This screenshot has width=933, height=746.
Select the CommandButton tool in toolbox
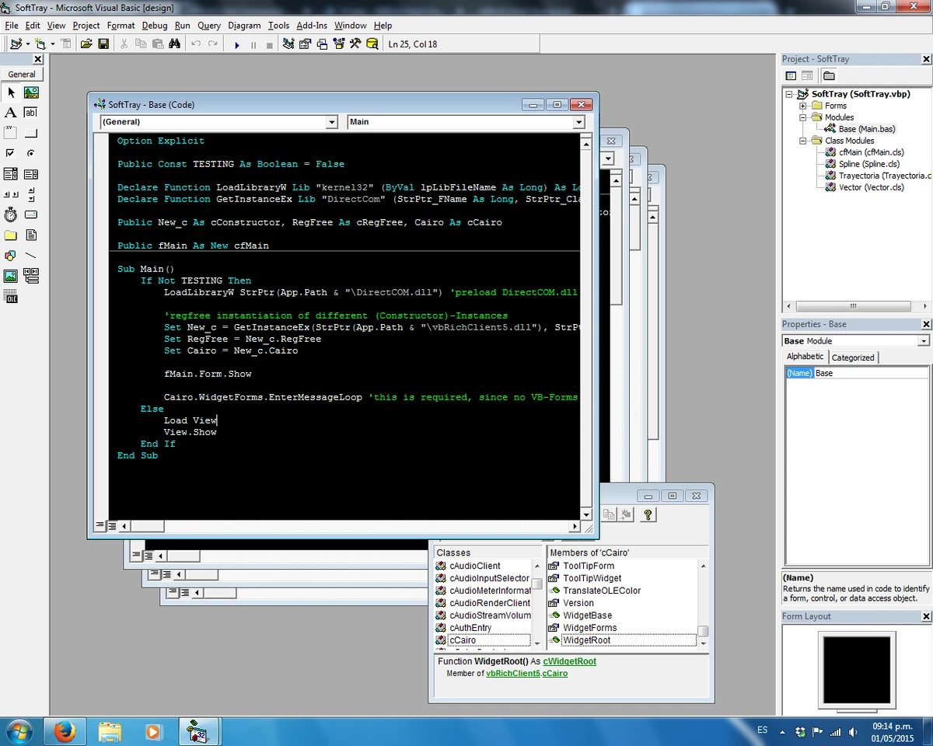coord(31,133)
